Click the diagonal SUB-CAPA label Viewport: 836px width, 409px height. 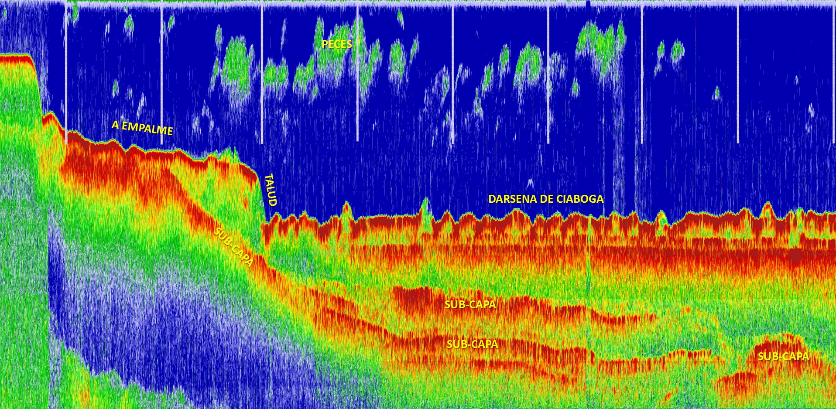click(233, 247)
